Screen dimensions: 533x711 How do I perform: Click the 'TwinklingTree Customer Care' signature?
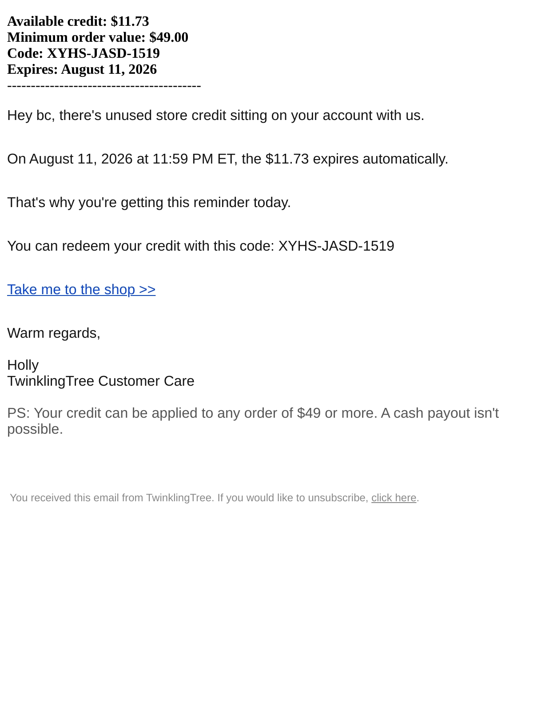point(101,381)
